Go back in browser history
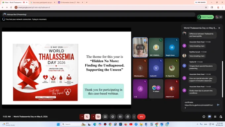The image size is (225, 127). (x=3, y=7)
